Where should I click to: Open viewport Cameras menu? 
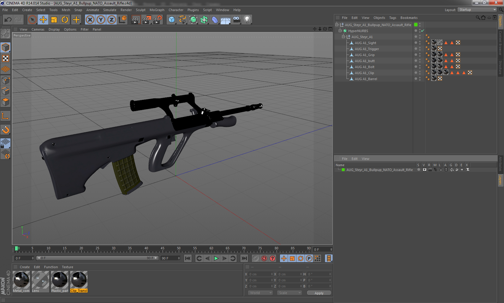(38, 29)
